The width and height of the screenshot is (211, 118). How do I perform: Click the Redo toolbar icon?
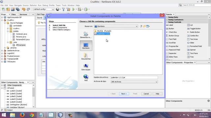(x=28, y=10)
